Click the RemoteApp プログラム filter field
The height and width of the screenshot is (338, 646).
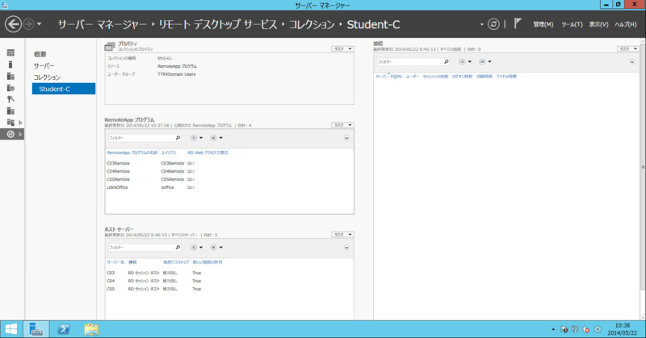click(x=141, y=138)
